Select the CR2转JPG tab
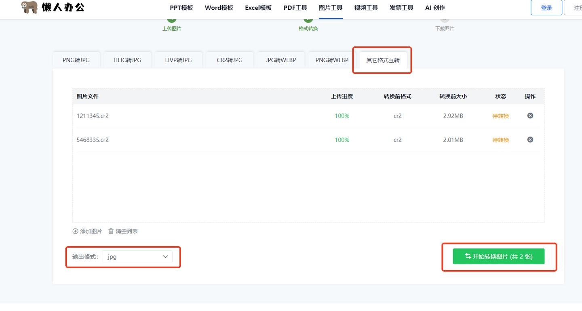Screen dimensions: 582x311 coord(230,60)
